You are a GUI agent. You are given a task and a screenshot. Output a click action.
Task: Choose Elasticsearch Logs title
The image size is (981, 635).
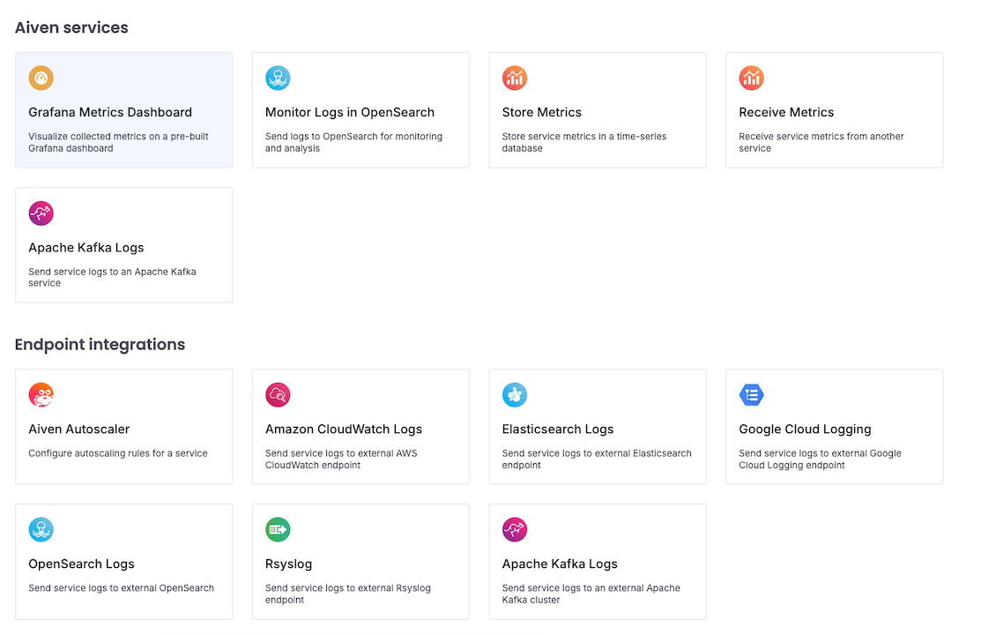tap(557, 429)
